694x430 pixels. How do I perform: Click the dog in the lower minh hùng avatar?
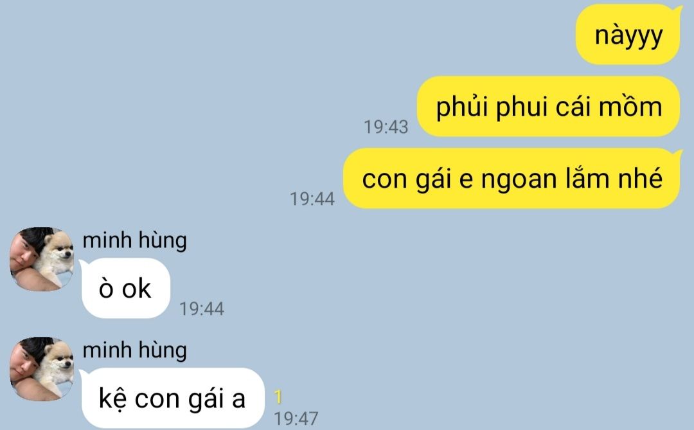click(56, 368)
